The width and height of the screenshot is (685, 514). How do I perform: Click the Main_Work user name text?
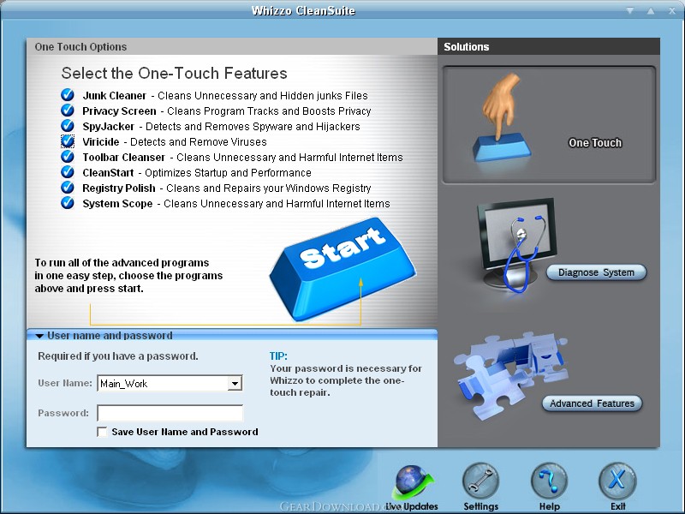point(123,384)
